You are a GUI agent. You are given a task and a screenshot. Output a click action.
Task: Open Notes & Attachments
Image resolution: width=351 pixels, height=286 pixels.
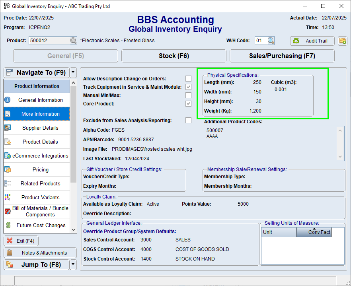tap(40, 253)
